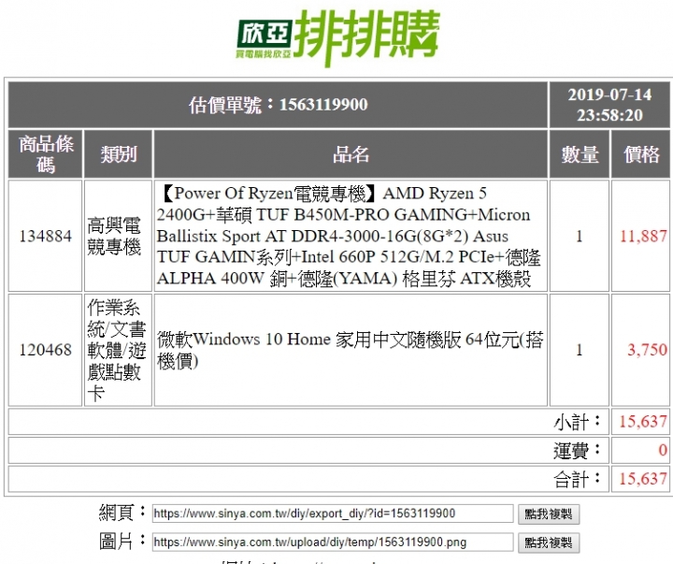Viewport: 673px width, 564px height.
Task: Click quantity 1 in the Windows 10 row
Action: [x=580, y=350]
